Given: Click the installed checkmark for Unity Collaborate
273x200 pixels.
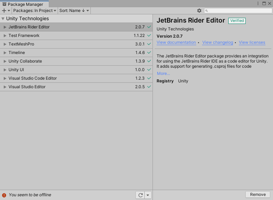Looking at the screenshot, I should [149, 61].
